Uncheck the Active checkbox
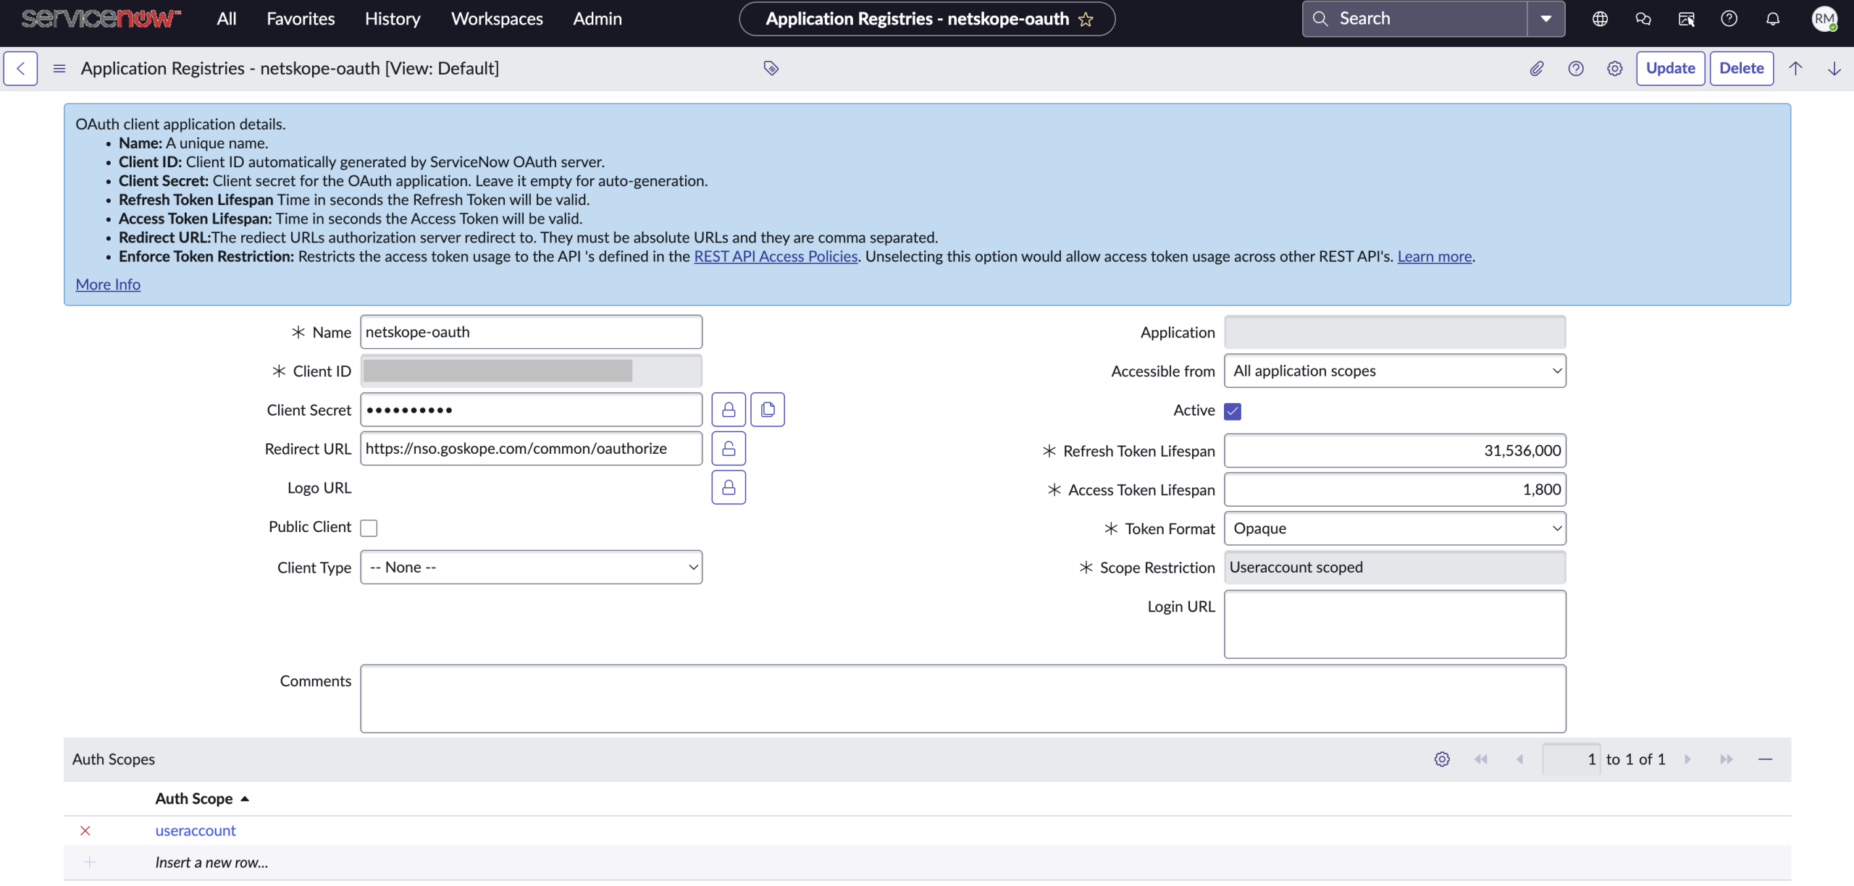The height and width of the screenshot is (886, 1854). tap(1233, 411)
